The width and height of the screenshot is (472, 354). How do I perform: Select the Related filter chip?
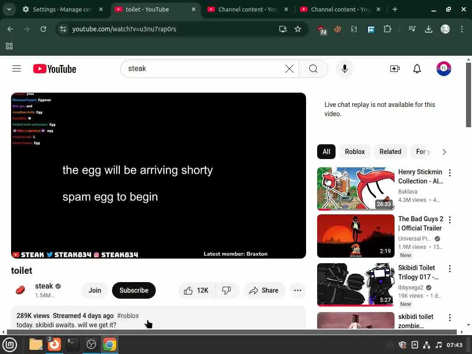tap(390, 152)
